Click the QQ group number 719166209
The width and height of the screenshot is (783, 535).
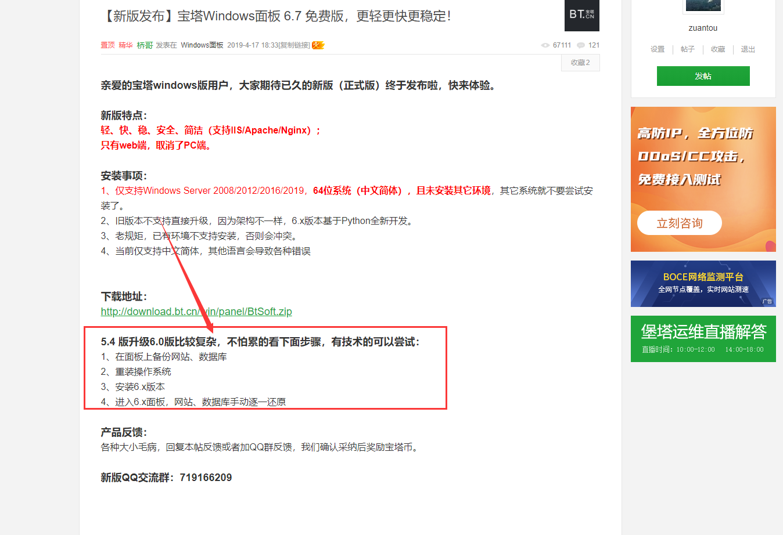pyautogui.click(x=206, y=478)
